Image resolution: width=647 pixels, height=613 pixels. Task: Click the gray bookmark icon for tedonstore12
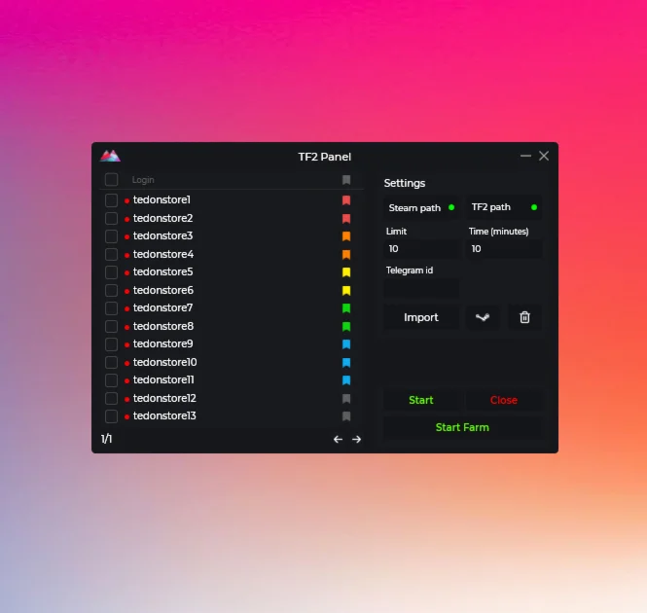pos(346,398)
